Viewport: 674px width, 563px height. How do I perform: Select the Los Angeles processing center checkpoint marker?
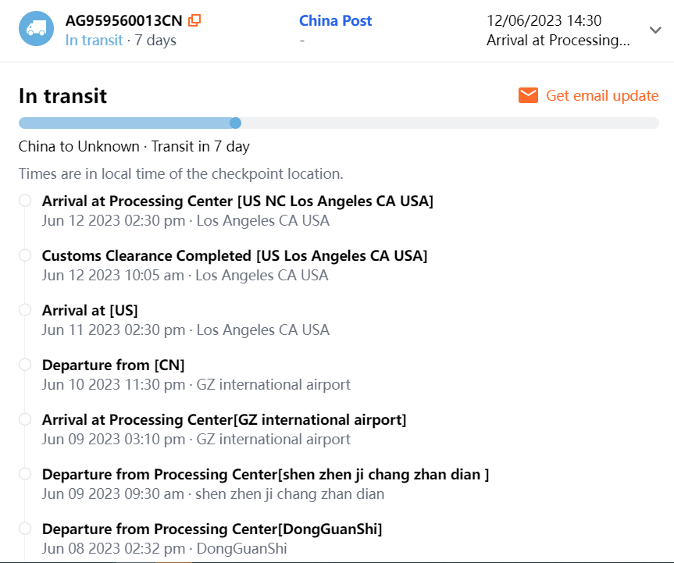25,201
